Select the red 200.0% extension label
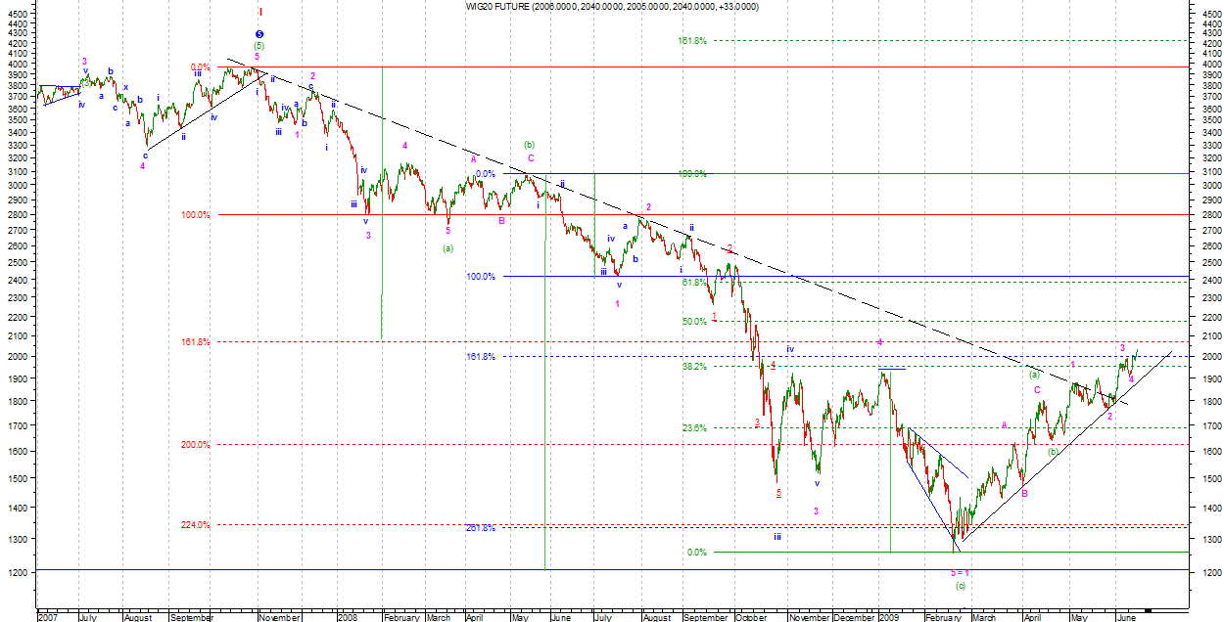This screenshot has width=1224, height=622. 195,445
